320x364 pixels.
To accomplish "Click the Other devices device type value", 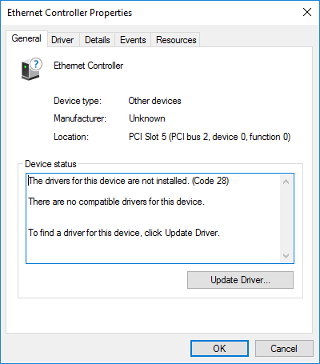I will [154, 101].
